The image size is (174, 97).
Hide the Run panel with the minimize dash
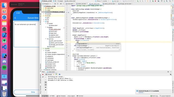171,72
